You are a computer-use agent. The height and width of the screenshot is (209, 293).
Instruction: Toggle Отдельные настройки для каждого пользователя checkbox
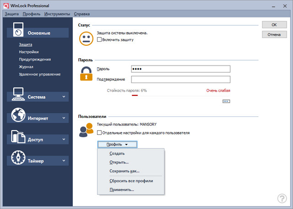[x=99, y=133]
